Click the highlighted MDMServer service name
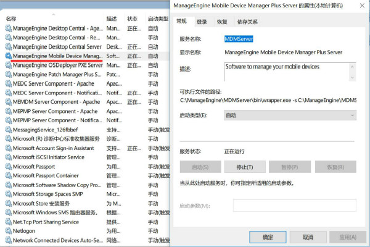 (239, 39)
